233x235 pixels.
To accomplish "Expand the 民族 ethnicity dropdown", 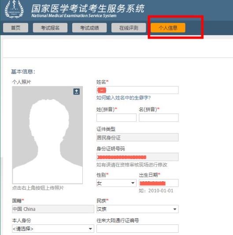I will (137, 209).
